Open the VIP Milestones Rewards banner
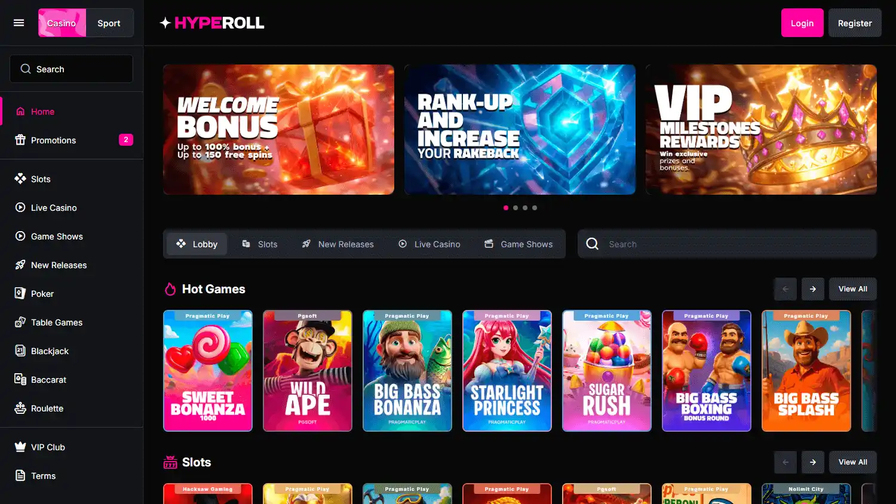The width and height of the screenshot is (896, 504). pyautogui.click(x=761, y=130)
